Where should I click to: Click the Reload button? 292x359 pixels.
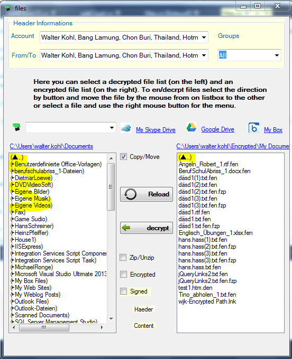[147, 194]
